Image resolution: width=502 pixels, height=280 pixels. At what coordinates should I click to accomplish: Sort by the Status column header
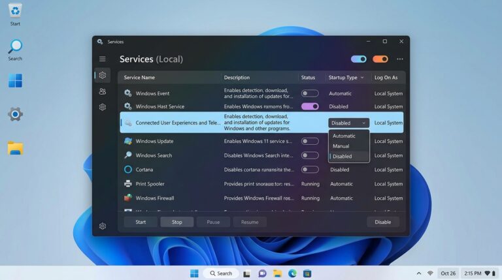[x=308, y=78]
